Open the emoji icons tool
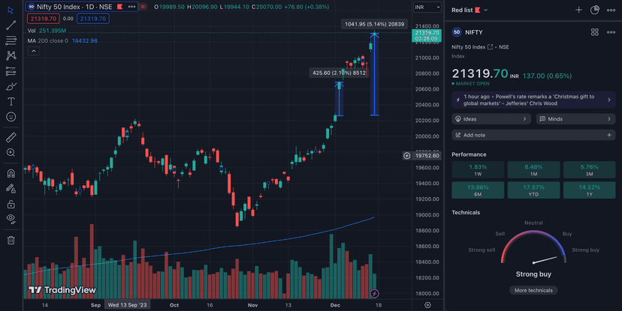Image resolution: width=622 pixels, height=311 pixels. click(x=11, y=117)
